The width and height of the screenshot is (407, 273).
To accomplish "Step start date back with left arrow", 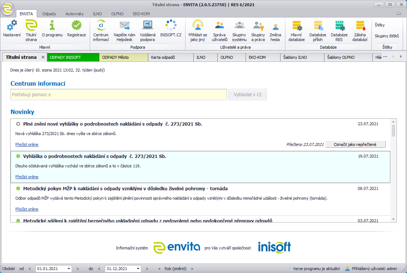I will point(29,269).
